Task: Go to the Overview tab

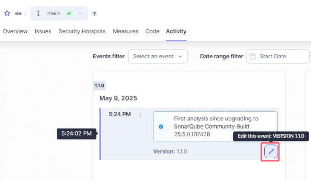Action: pyautogui.click(x=15, y=31)
